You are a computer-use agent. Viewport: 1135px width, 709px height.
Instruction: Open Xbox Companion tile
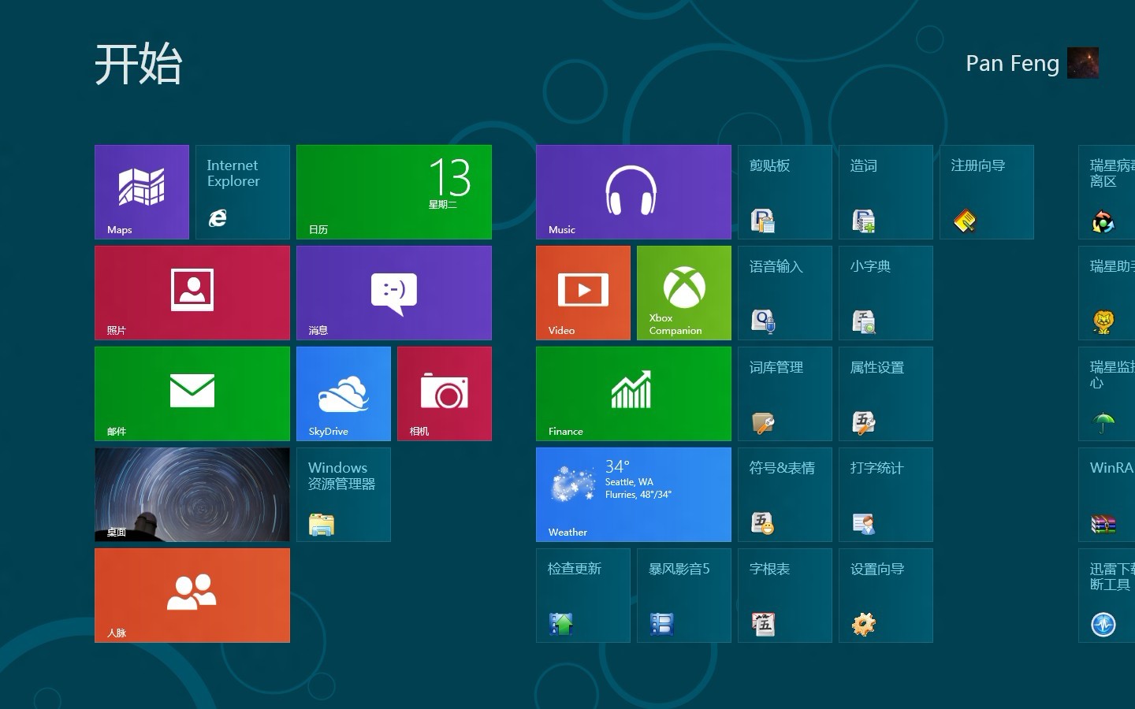pyautogui.click(x=684, y=293)
